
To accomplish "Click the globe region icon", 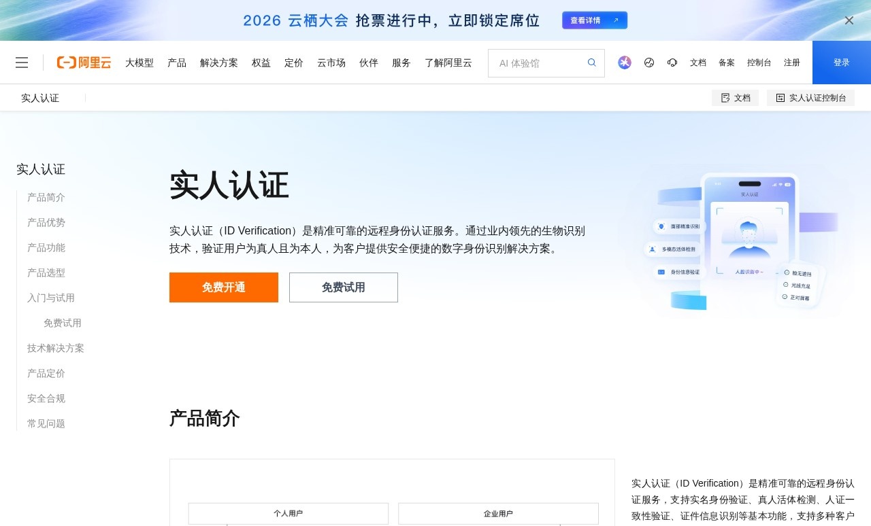I will pos(649,63).
